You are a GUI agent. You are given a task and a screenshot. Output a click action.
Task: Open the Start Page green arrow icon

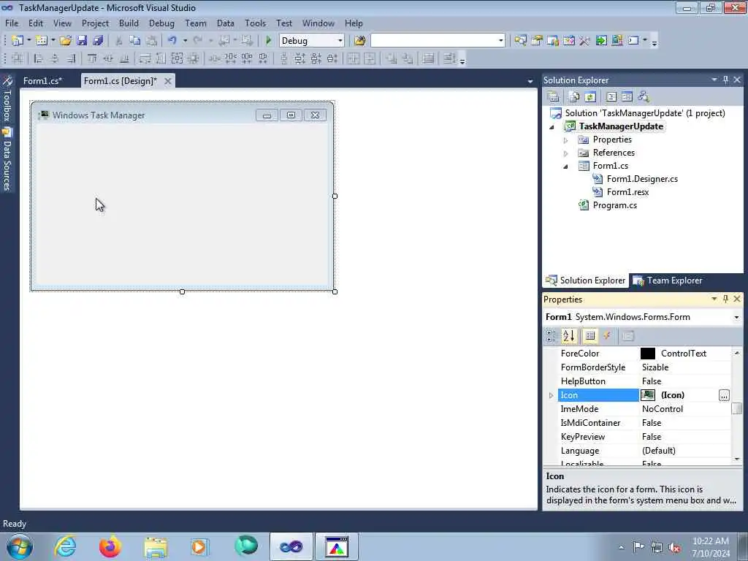pyautogui.click(x=601, y=41)
